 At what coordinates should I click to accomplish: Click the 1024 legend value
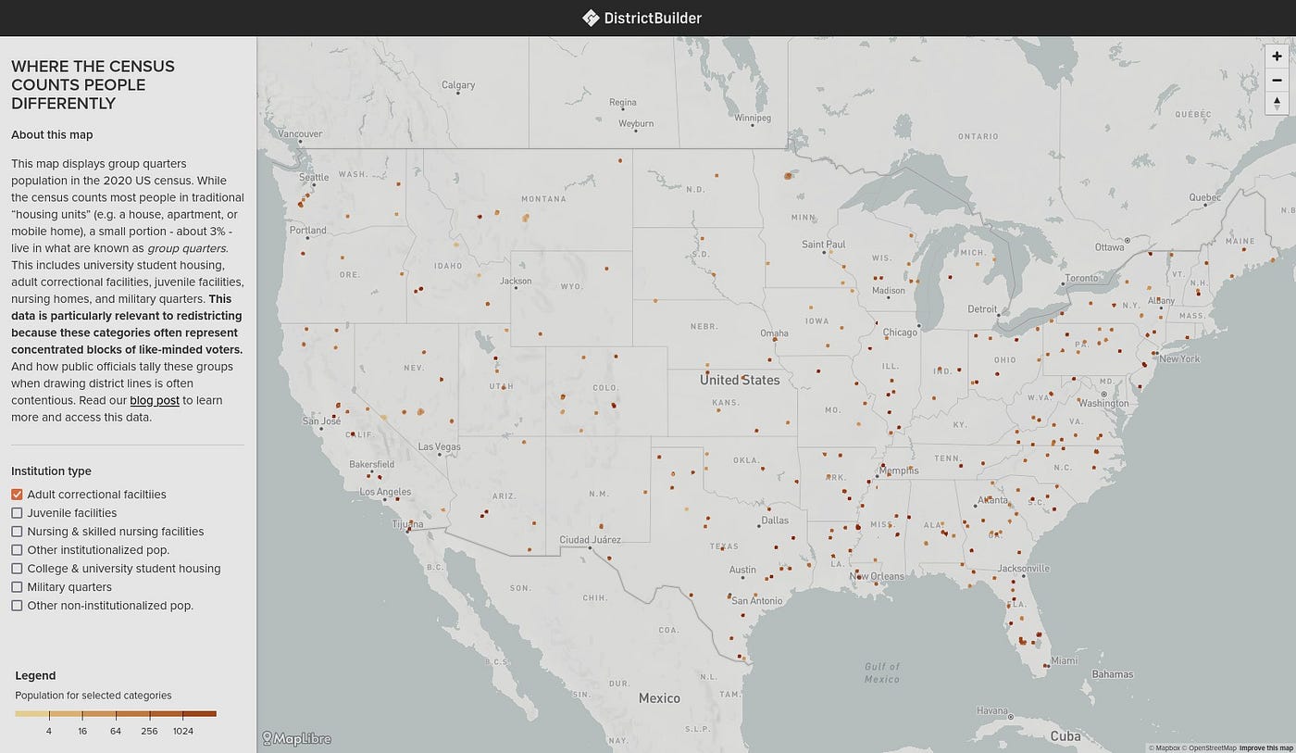tap(183, 731)
